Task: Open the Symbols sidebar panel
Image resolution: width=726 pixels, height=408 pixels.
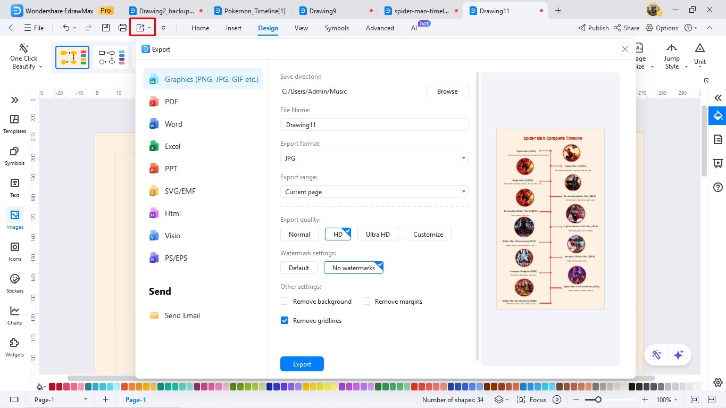Action: 15,156
